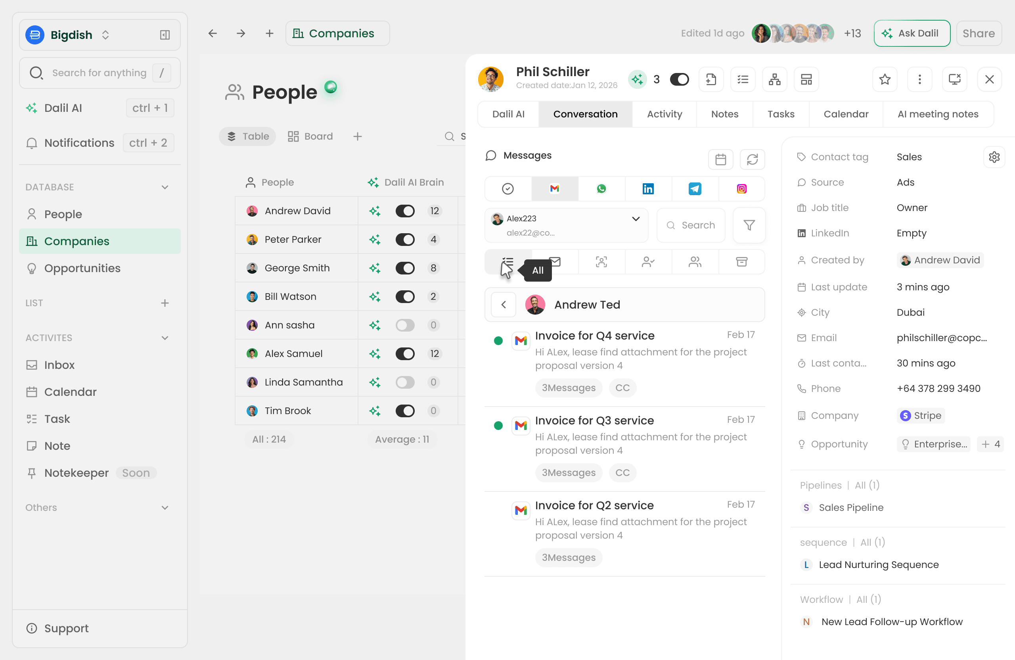Collapse the DATABASE sidebar section
1015x660 pixels.
[165, 187]
